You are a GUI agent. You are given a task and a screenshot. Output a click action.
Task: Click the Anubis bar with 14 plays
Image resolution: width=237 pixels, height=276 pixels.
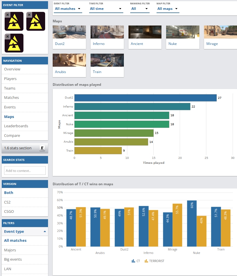pos(111,142)
